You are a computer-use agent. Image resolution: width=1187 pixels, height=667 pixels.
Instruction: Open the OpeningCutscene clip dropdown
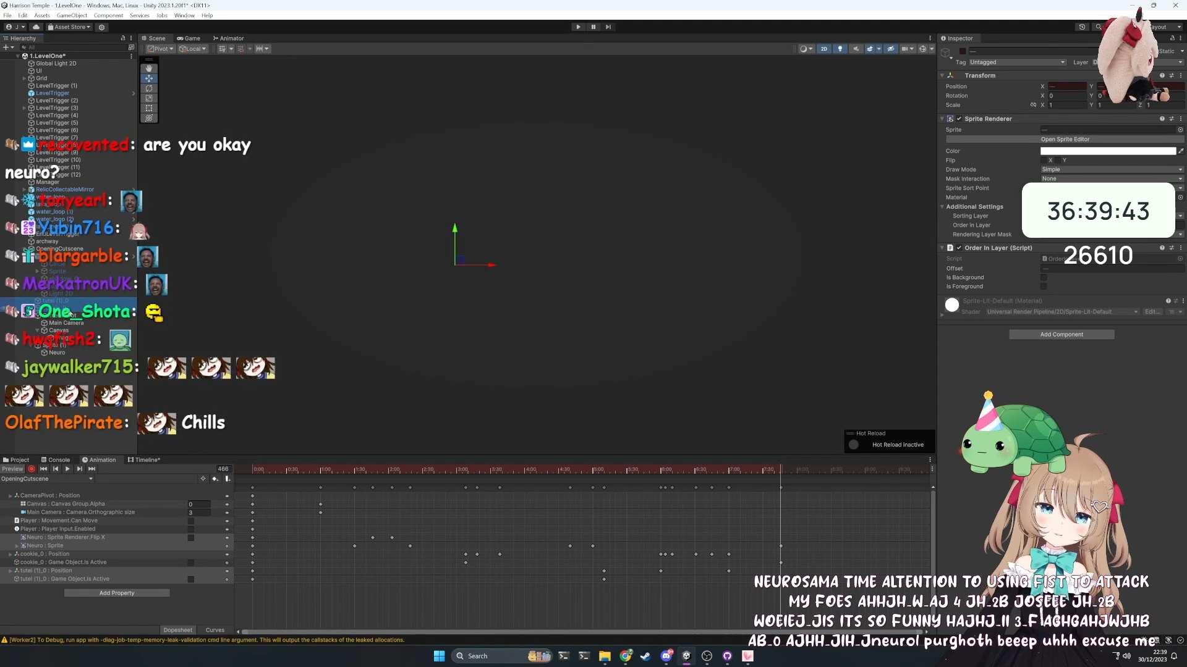[x=47, y=479]
